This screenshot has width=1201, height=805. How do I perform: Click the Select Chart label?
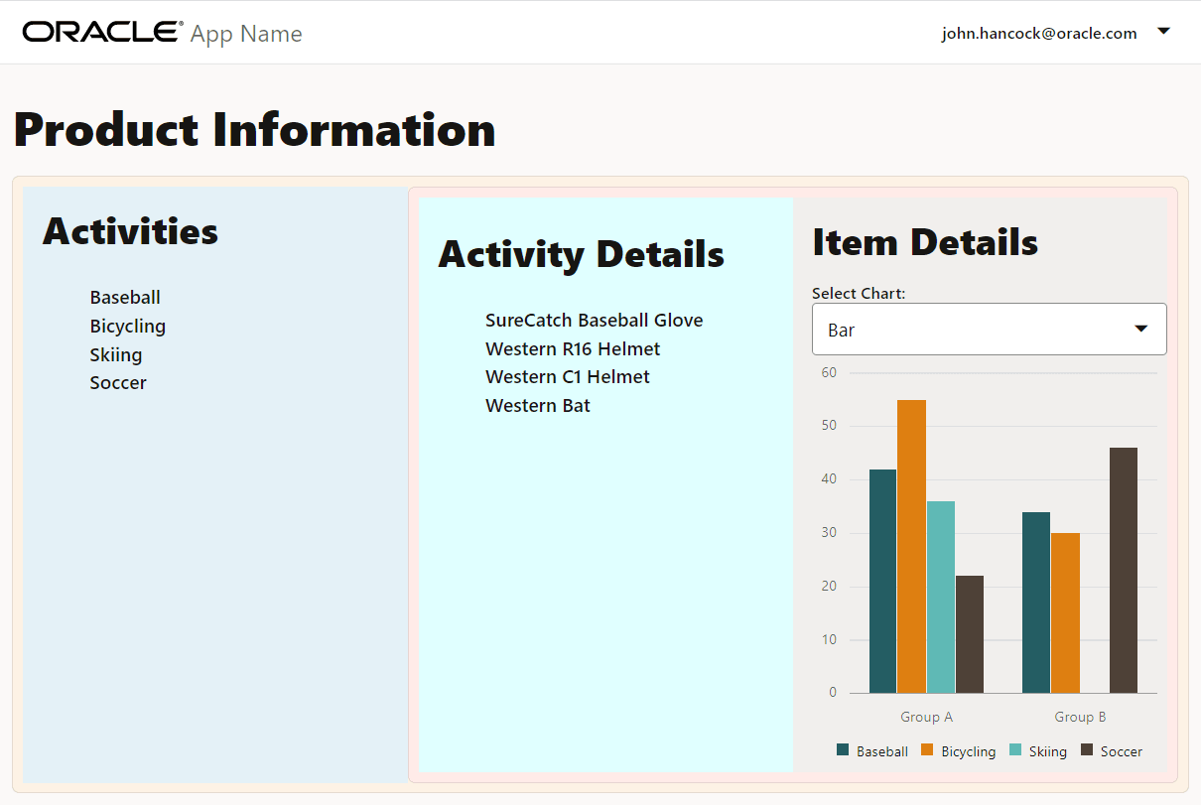click(x=859, y=293)
